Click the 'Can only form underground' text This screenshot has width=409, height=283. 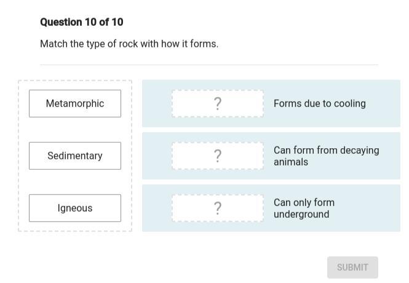tap(304, 208)
